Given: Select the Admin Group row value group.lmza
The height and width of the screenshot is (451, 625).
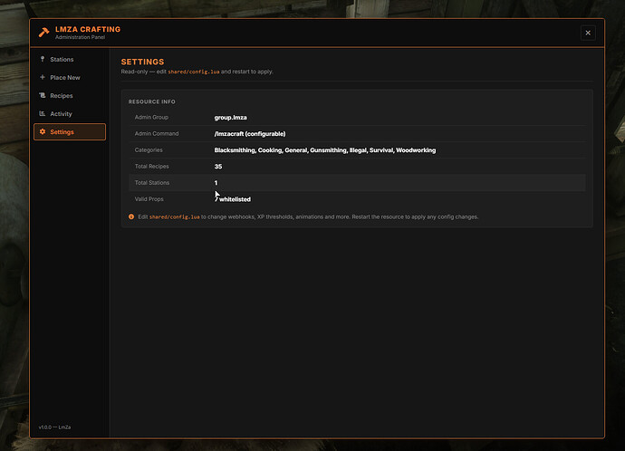Looking at the screenshot, I should [x=230, y=118].
